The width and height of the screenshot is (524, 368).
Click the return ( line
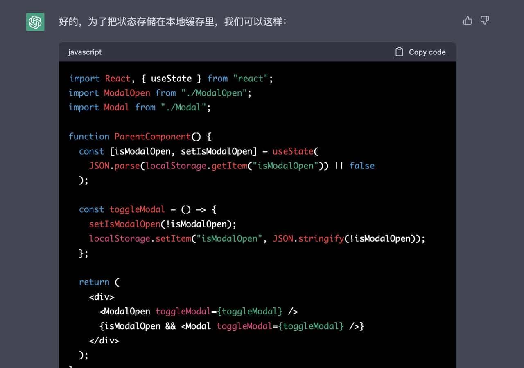point(99,282)
